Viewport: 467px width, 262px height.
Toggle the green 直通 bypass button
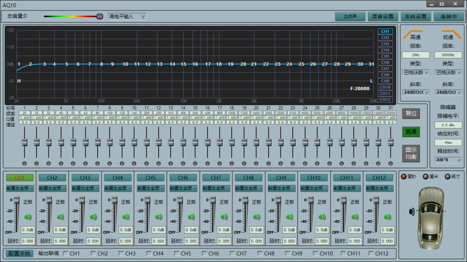(411, 132)
